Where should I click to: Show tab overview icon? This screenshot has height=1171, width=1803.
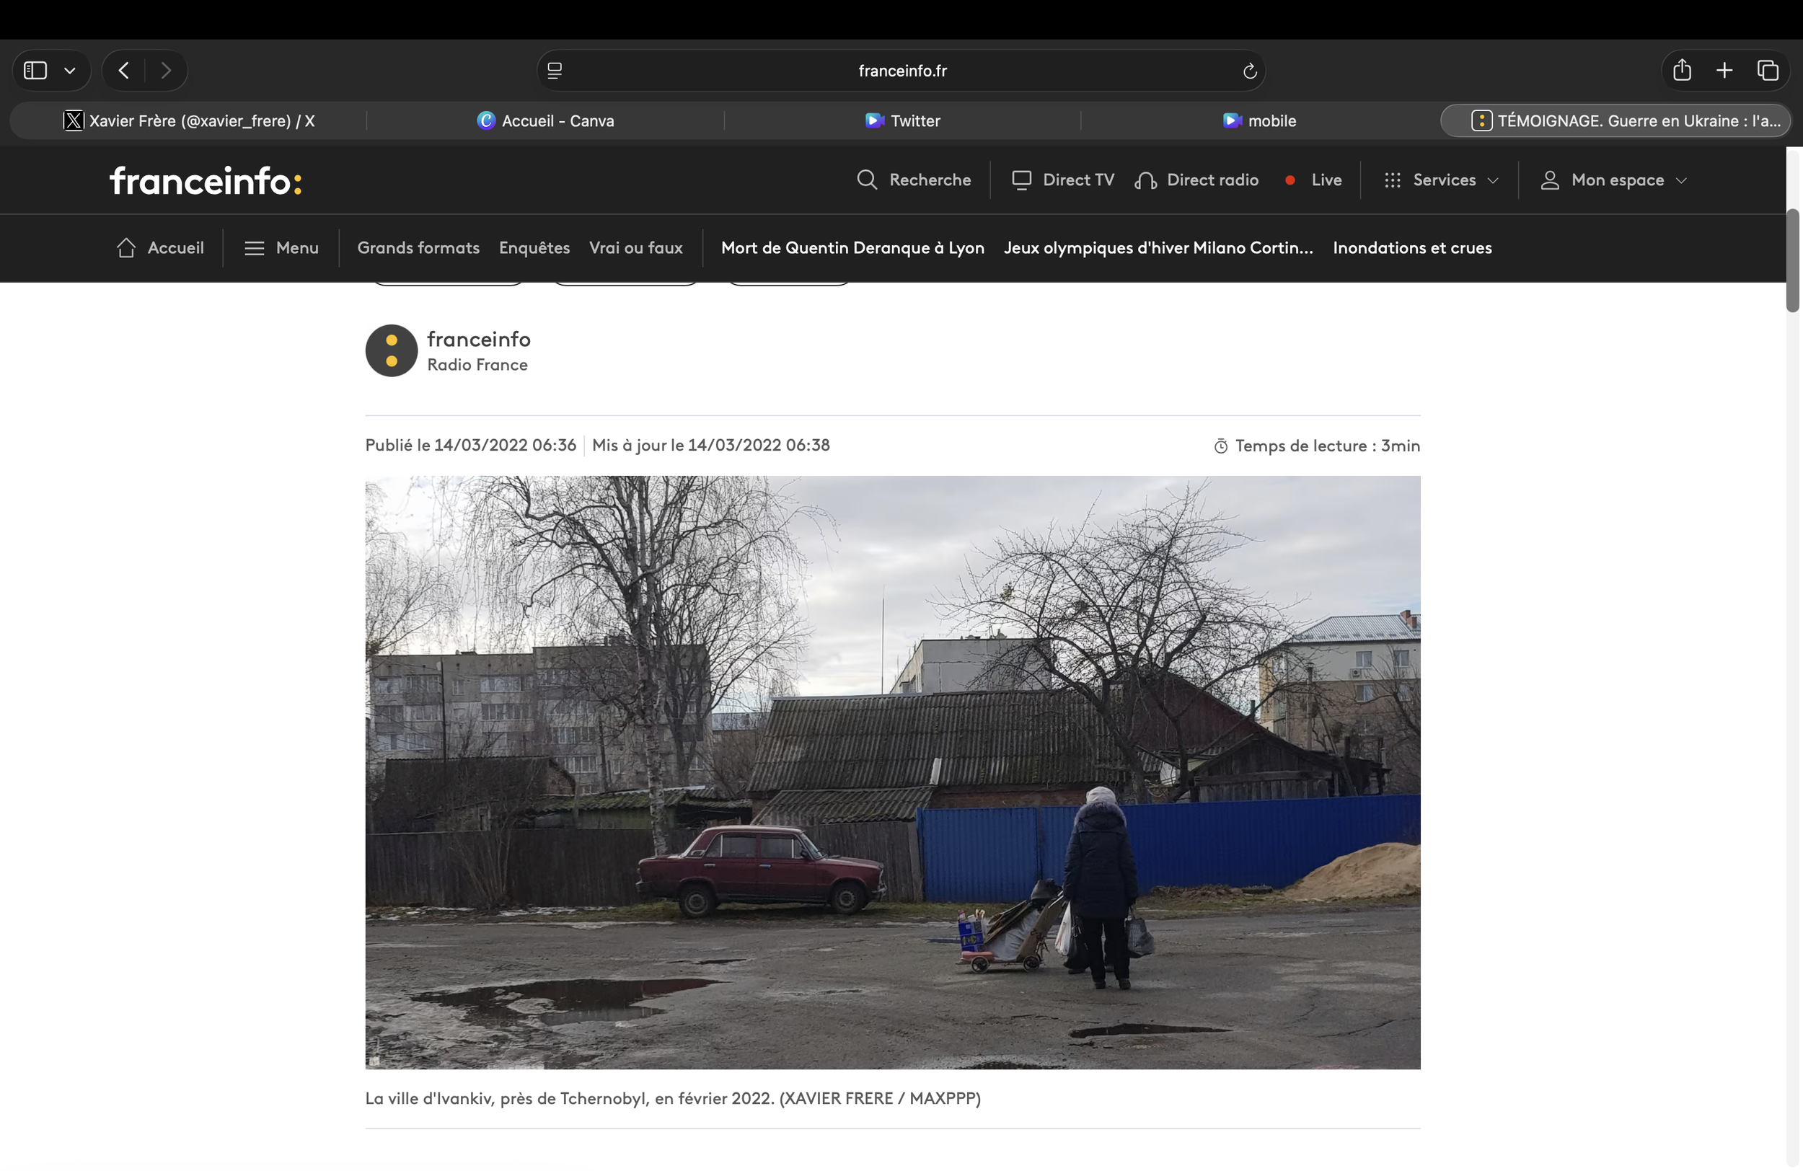click(1768, 71)
